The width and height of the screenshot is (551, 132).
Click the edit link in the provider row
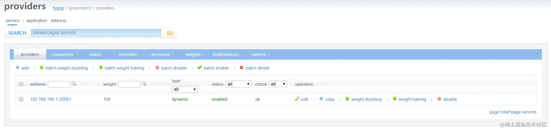point(305,99)
